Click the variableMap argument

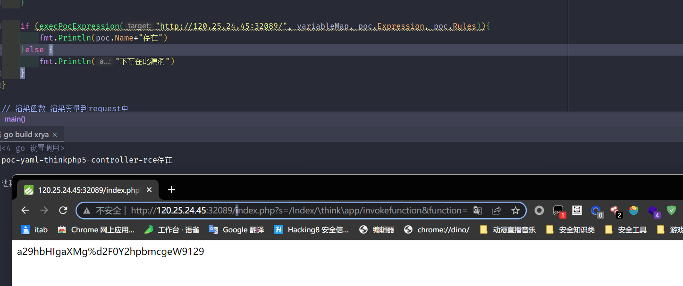click(x=323, y=26)
